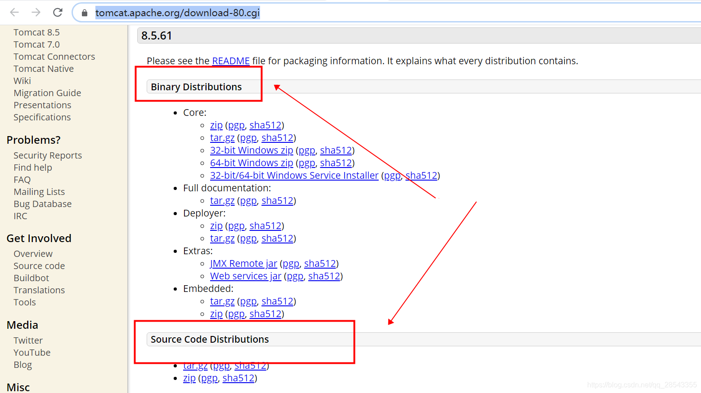Open Tomcat Native link
701x393 pixels.
pos(44,69)
